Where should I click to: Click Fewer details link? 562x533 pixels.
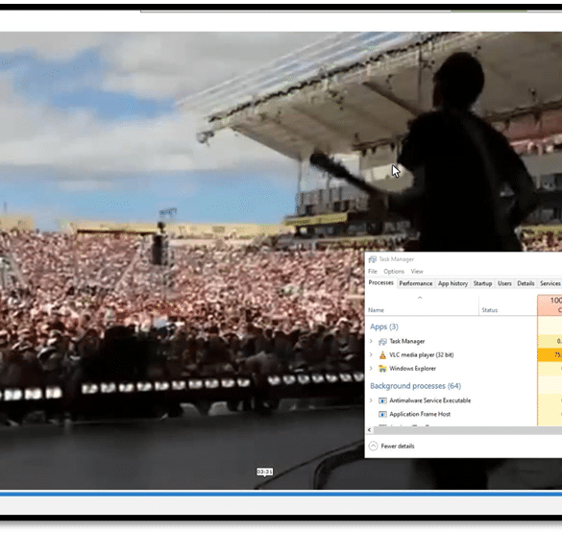pyautogui.click(x=398, y=447)
